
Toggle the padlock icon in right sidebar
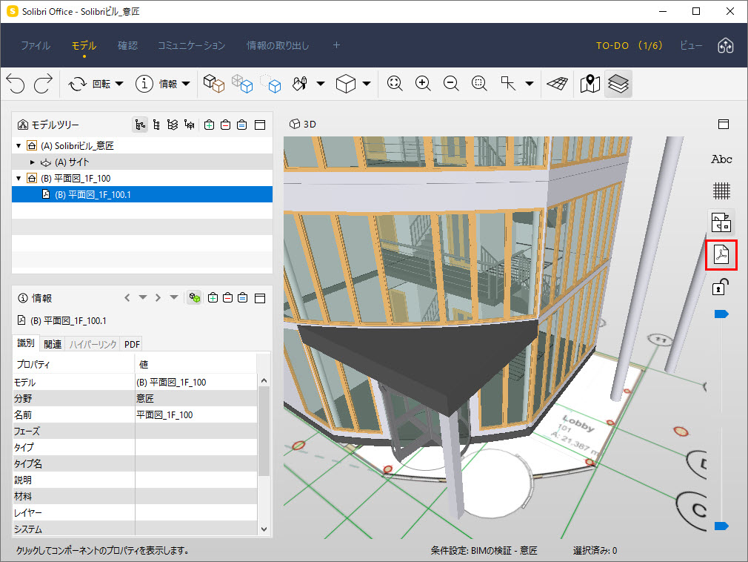(721, 287)
